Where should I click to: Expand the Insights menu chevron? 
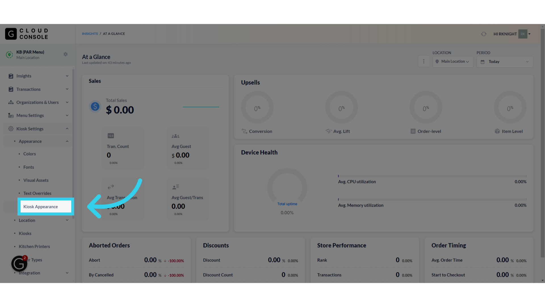(x=67, y=76)
